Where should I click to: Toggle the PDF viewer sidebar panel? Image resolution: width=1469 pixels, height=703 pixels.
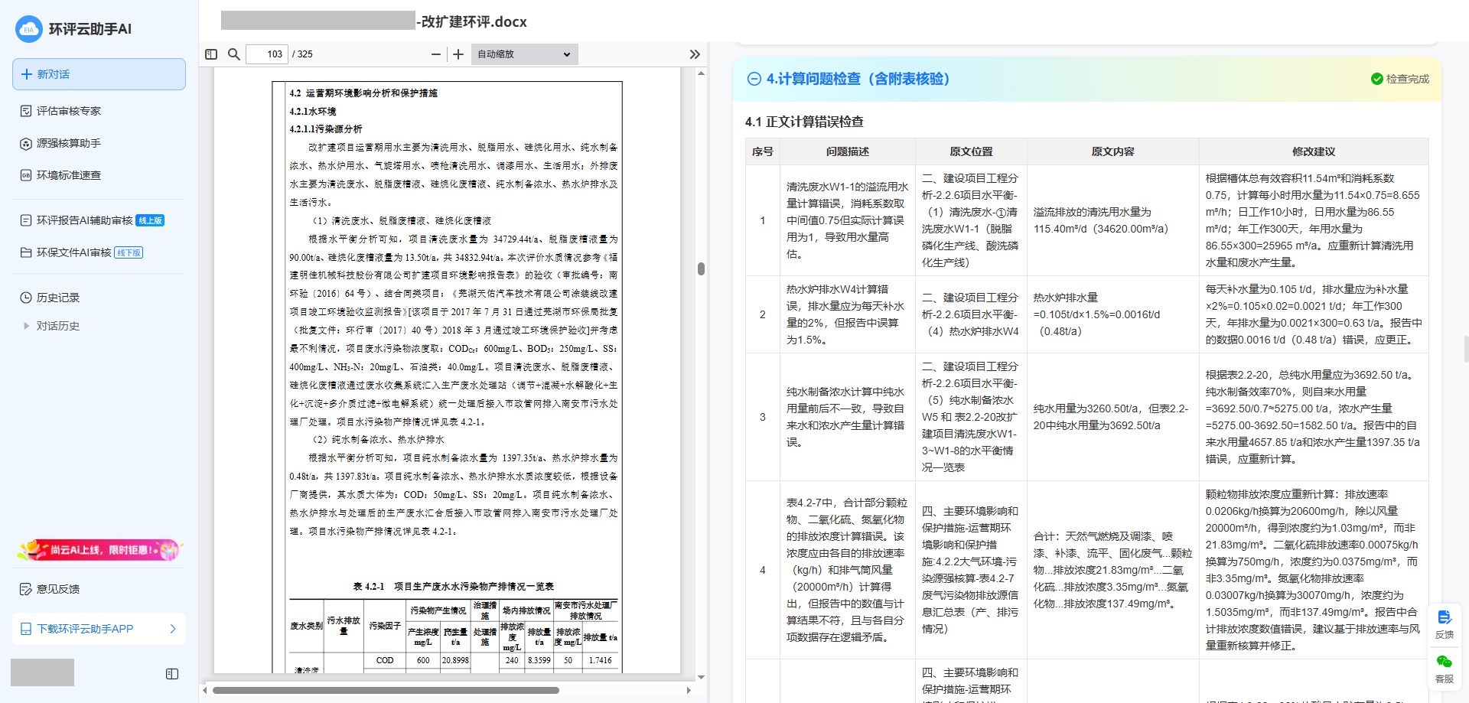[x=211, y=54]
